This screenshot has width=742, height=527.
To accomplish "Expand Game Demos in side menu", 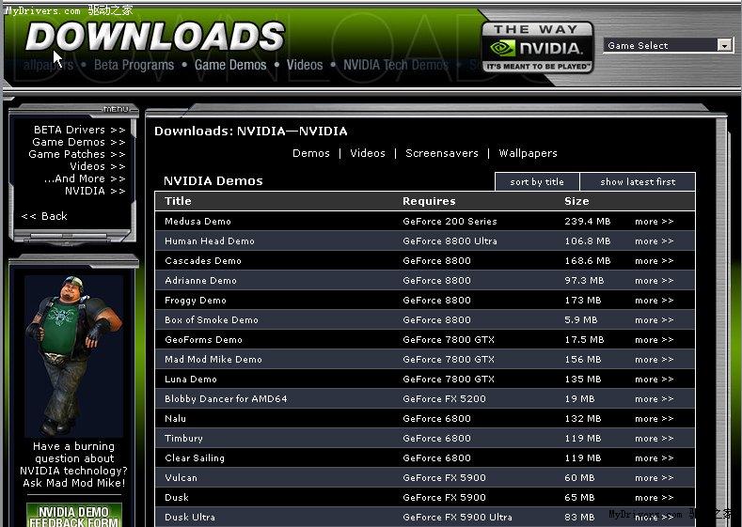I will (79, 142).
